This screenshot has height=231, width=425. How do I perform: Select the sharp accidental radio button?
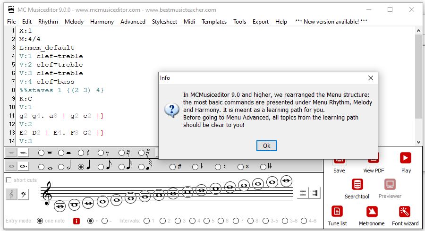tap(172, 167)
